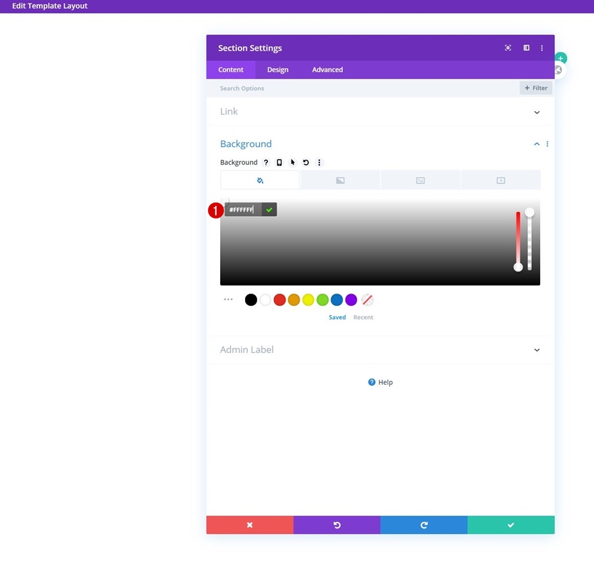594x563 pixels.
Task: Click the blue redo button
Action: click(424, 525)
